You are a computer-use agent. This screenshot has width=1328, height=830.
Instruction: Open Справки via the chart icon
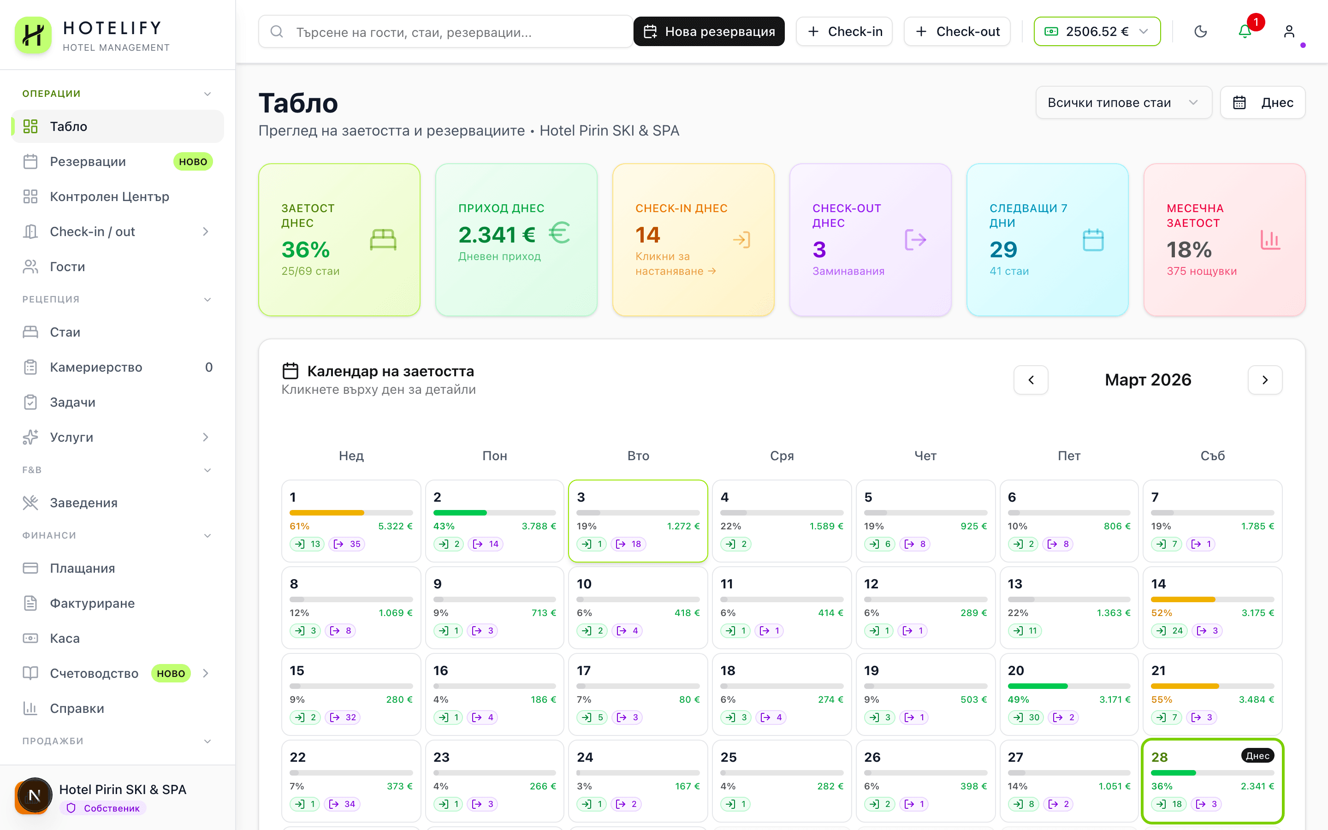(x=31, y=708)
